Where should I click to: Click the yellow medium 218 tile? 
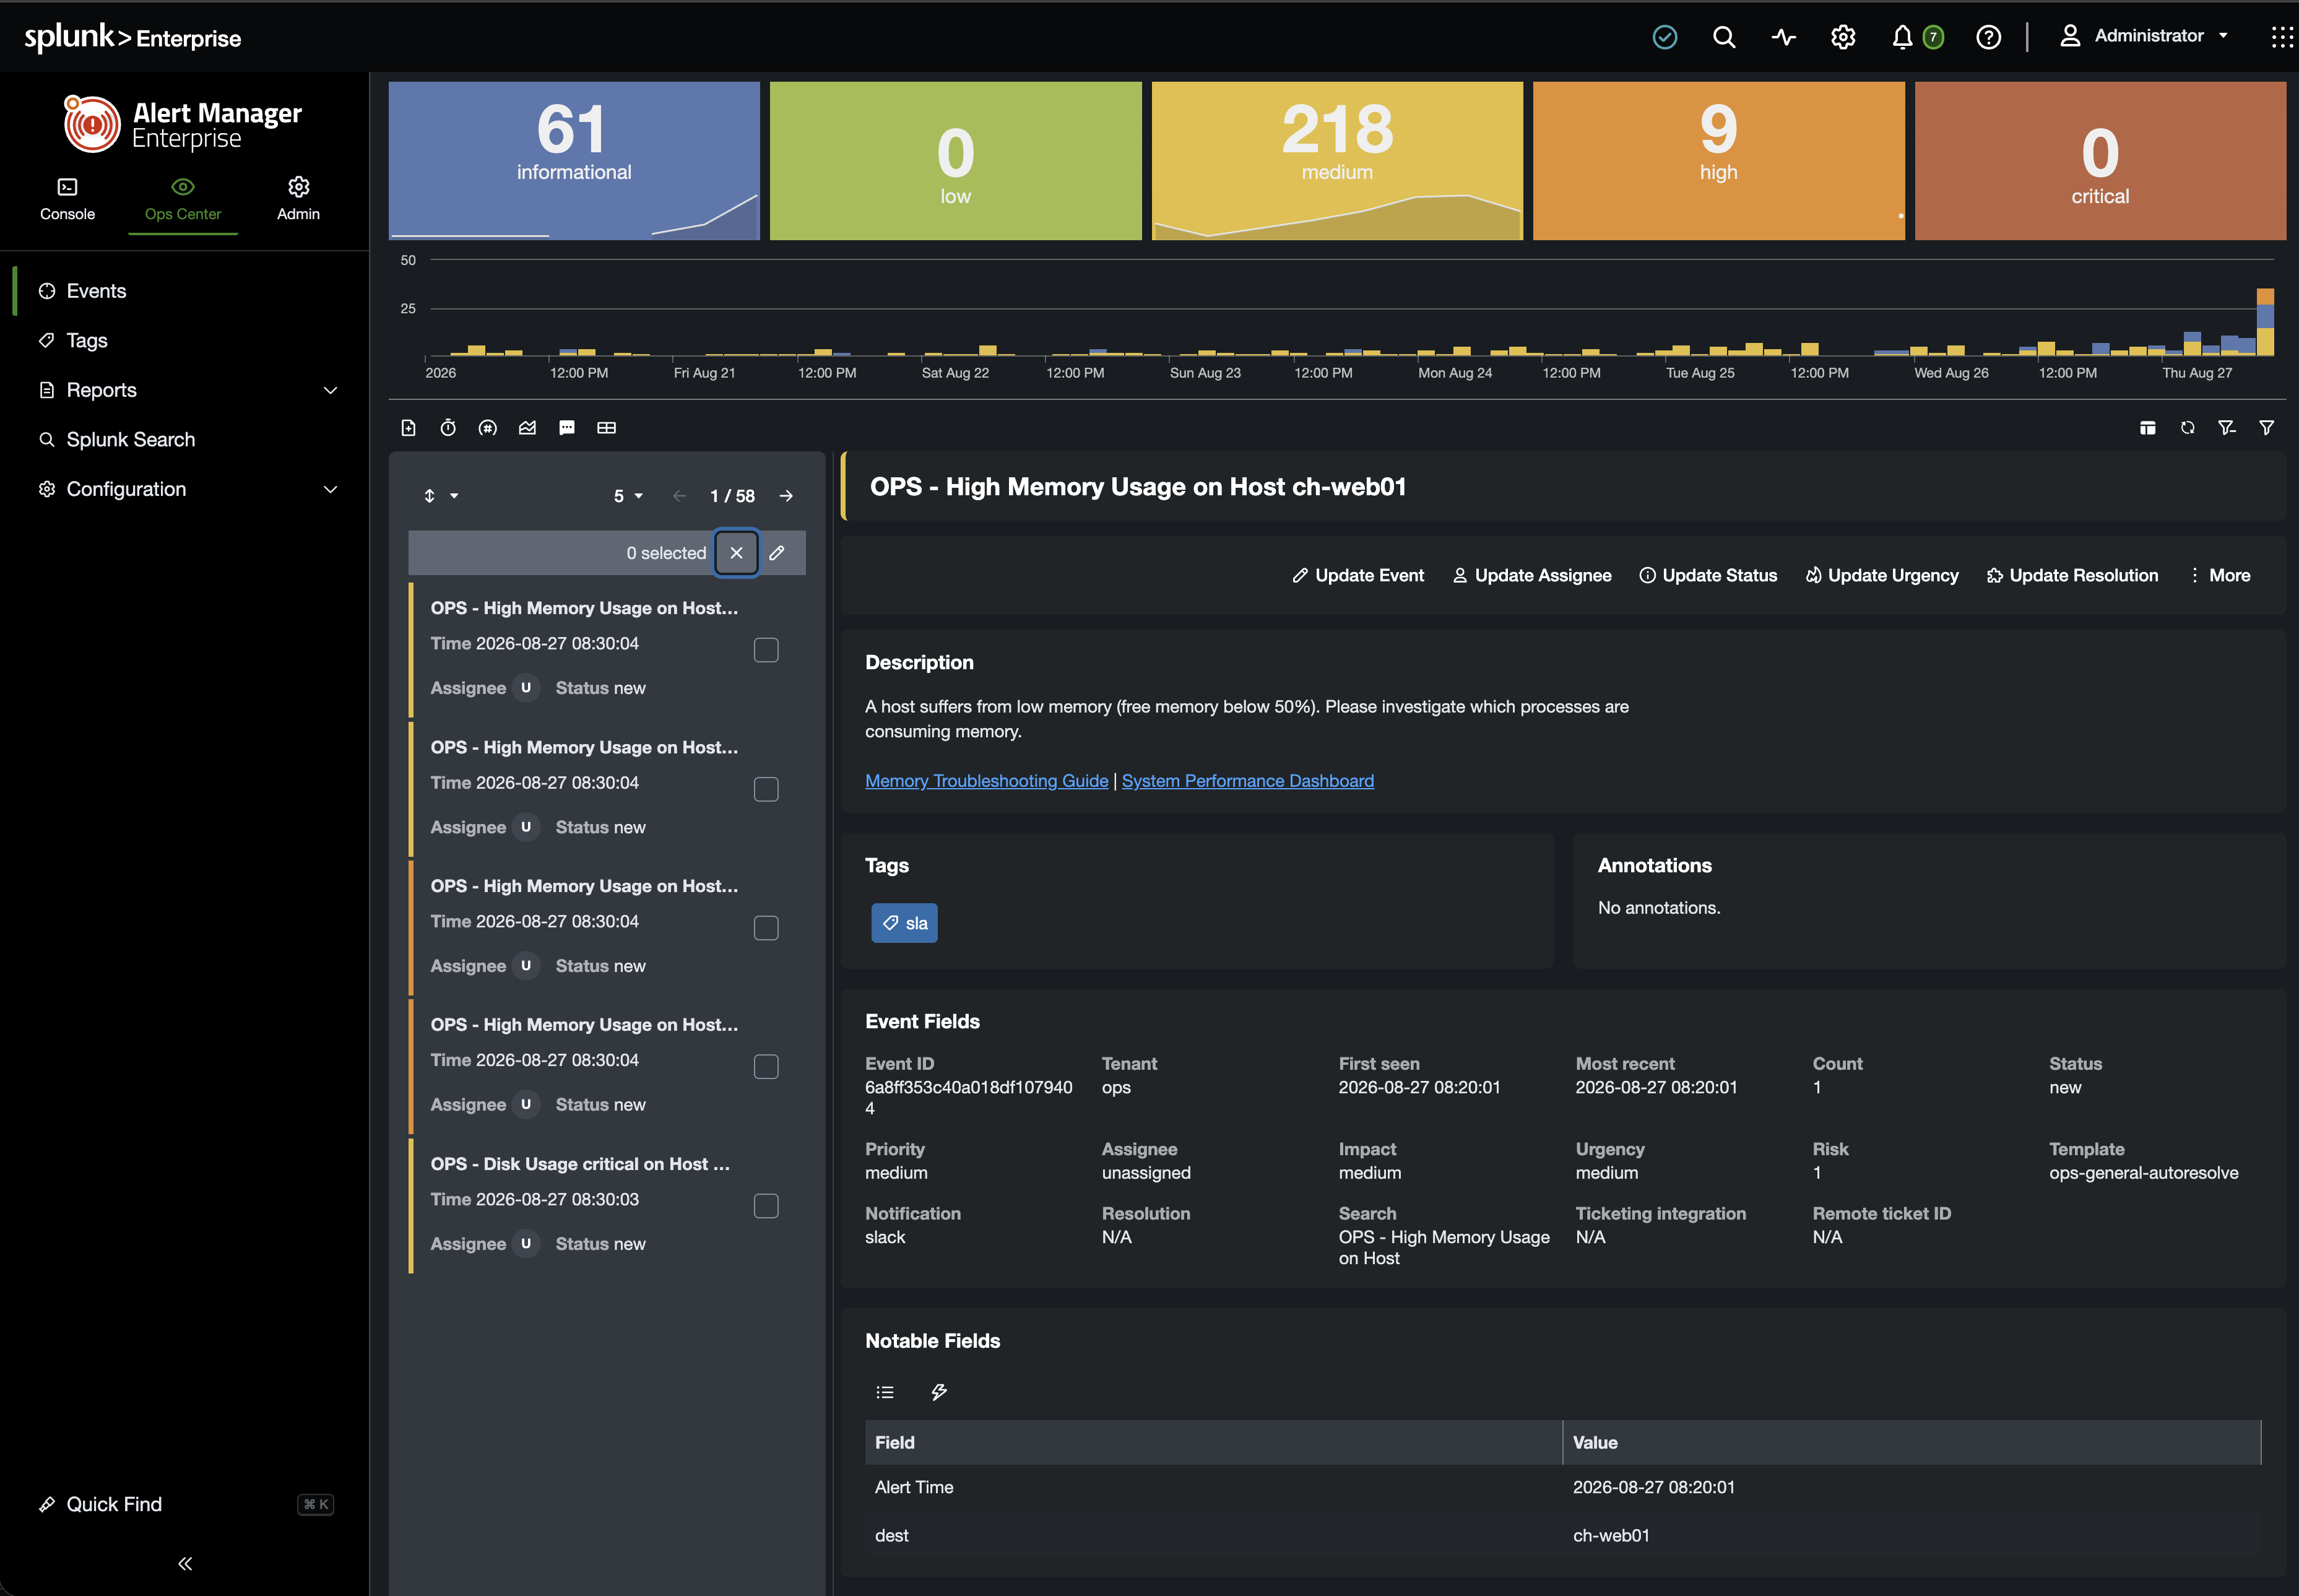point(1338,160)
